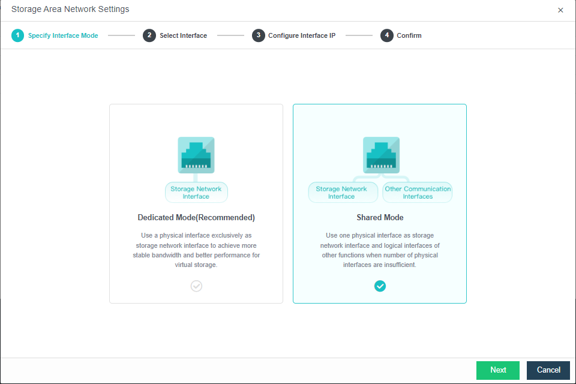Close the Storage Area Network Settings dialog
Screen dimensions: 576x384
tap(560, 10)
